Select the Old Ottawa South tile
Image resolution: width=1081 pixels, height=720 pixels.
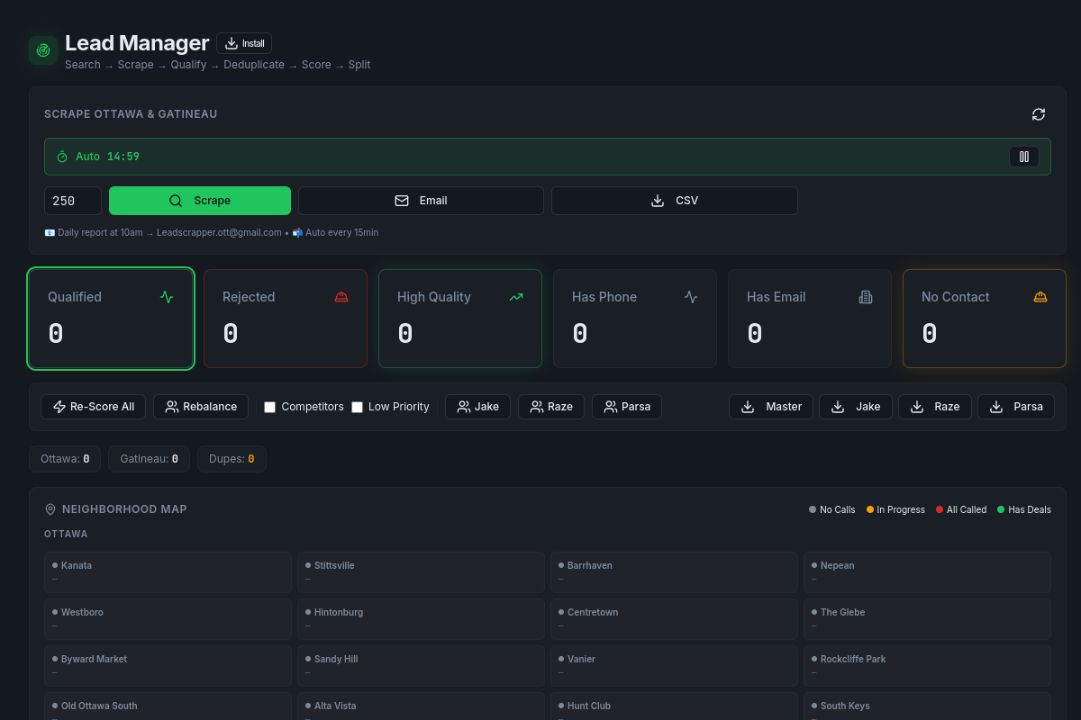pos(168,706)
